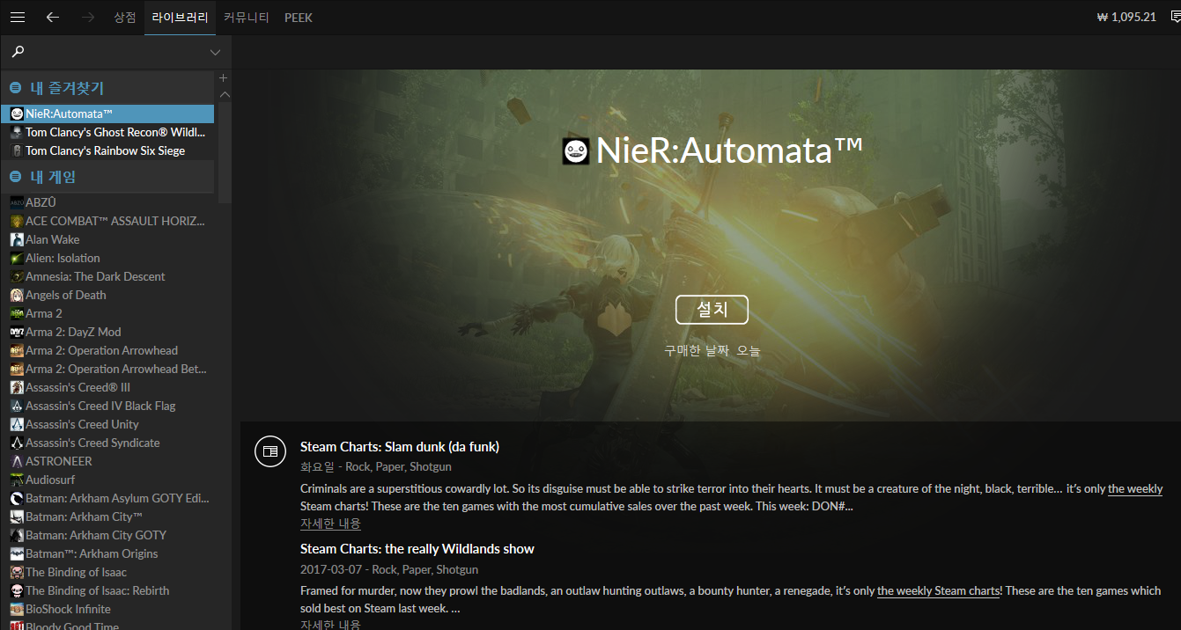Image resolution: width=1181 pixels, height=630 pixels.
Task: Click the BioShock Infinite game icon
Action: [x=17, y=609]
